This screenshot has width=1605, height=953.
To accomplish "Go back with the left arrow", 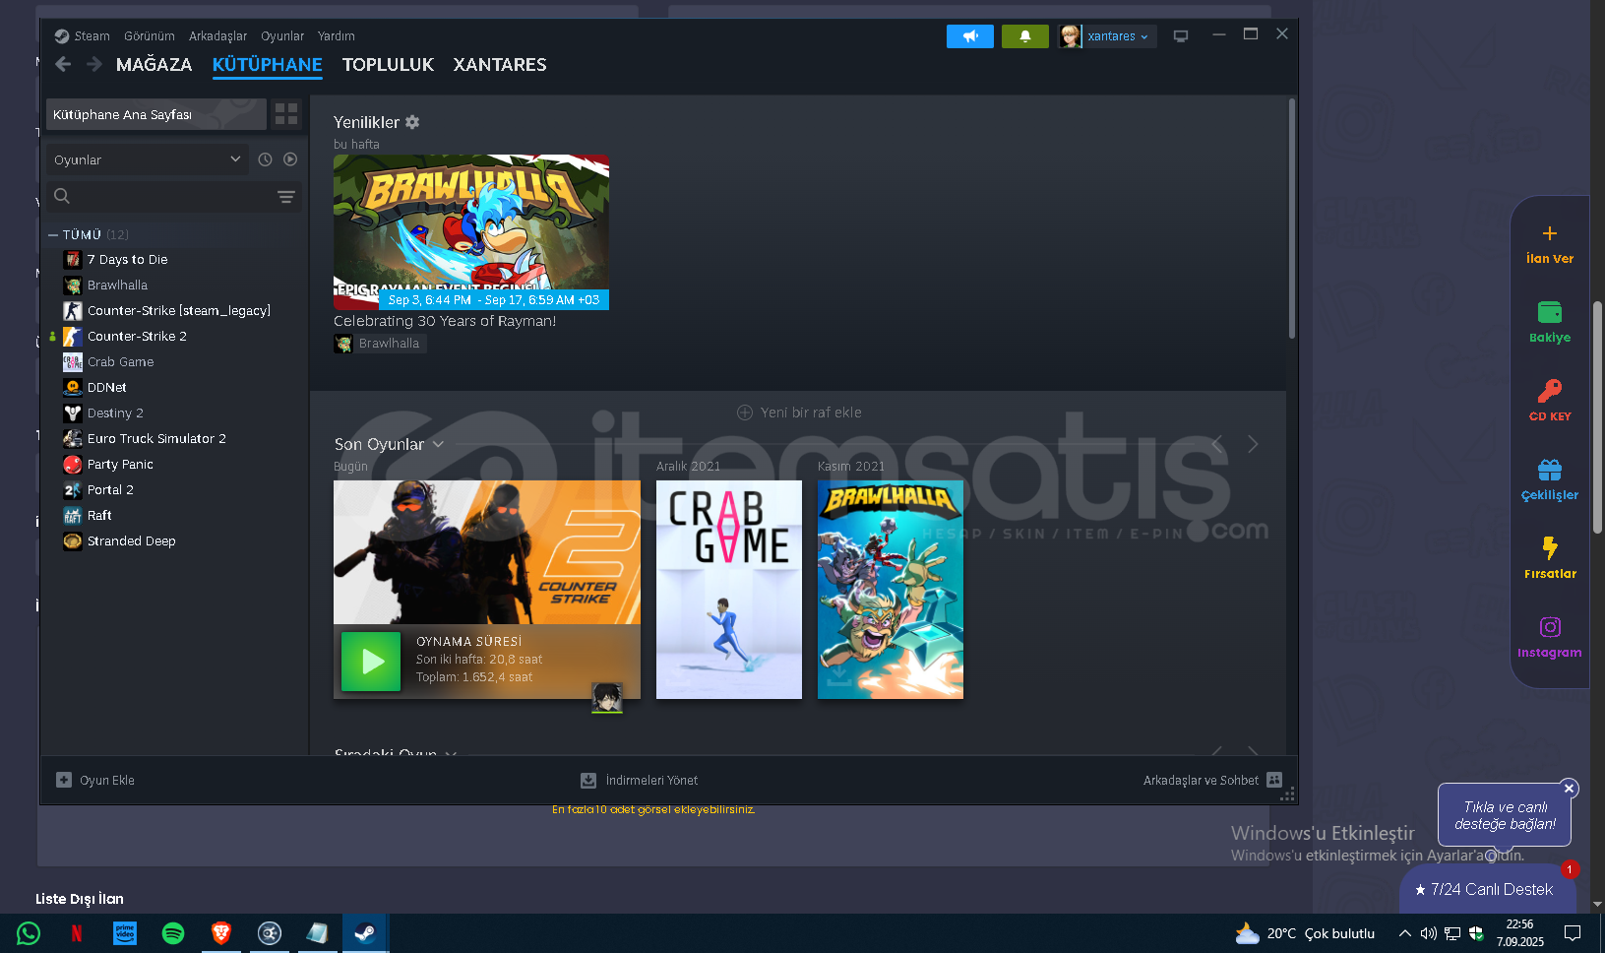I will click(63, 64).
